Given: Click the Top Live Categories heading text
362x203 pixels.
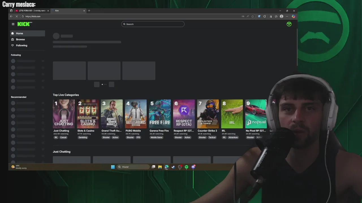Looking at the screenshot, I should coord(66,95).
